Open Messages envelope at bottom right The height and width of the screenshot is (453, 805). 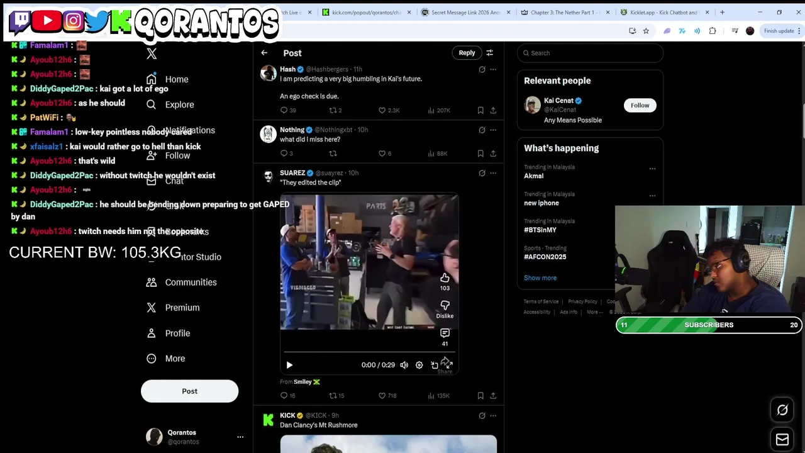782,440
